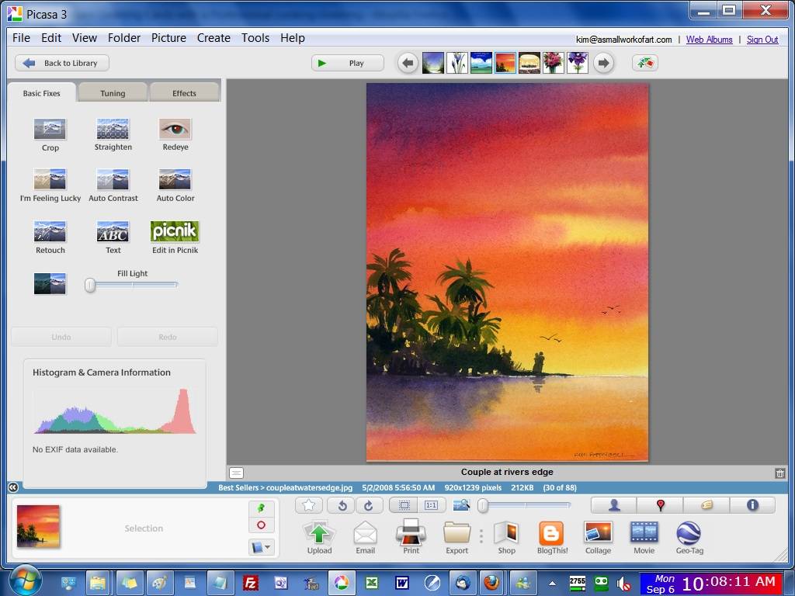Switch to the Effects tab
The width and height of the screenshot is (795, 596).
point(184,93)
